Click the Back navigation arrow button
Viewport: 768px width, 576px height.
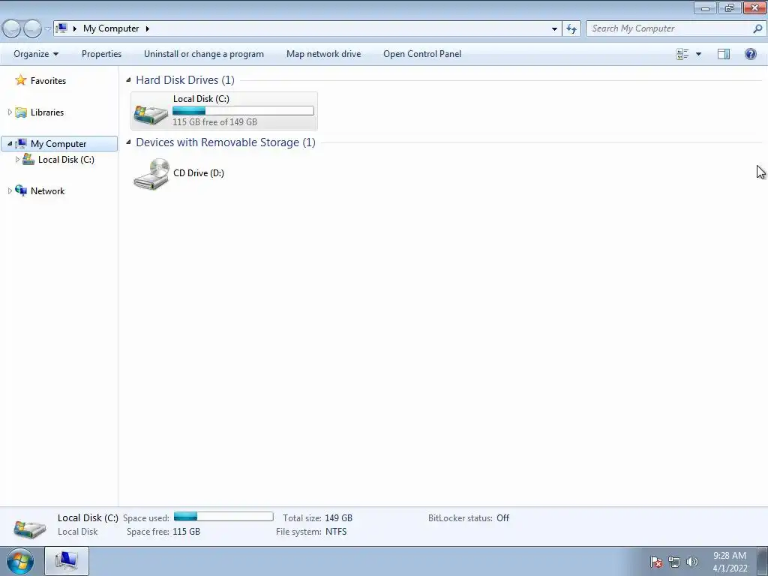pos(12,29)
